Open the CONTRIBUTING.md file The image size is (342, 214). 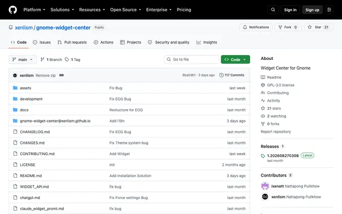(37, 154)
